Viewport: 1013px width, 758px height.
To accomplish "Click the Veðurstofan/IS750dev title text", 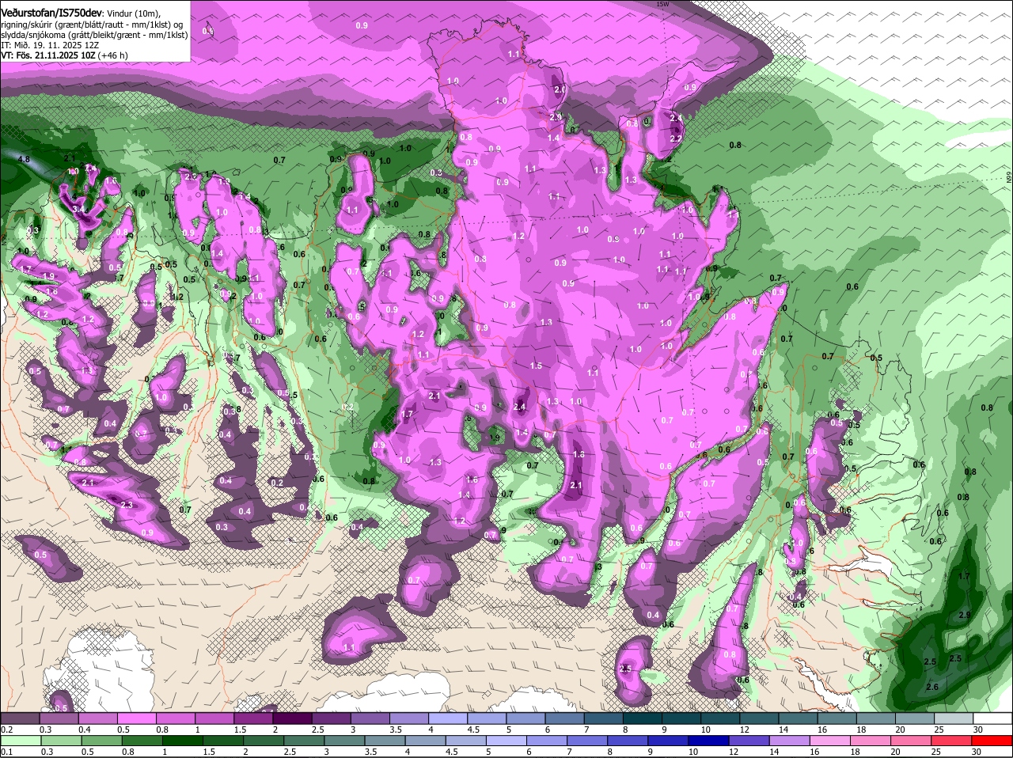I will pos(51,12).
